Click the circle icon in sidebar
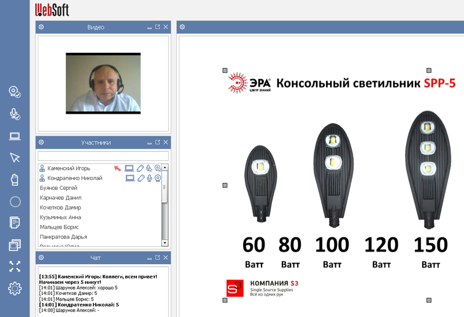464x317 pixels. (15, 202)
